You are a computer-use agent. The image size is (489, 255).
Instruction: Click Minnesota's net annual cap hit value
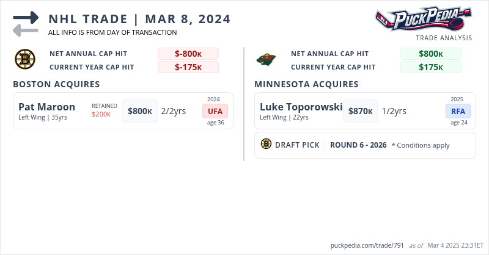tap(431, 54)
